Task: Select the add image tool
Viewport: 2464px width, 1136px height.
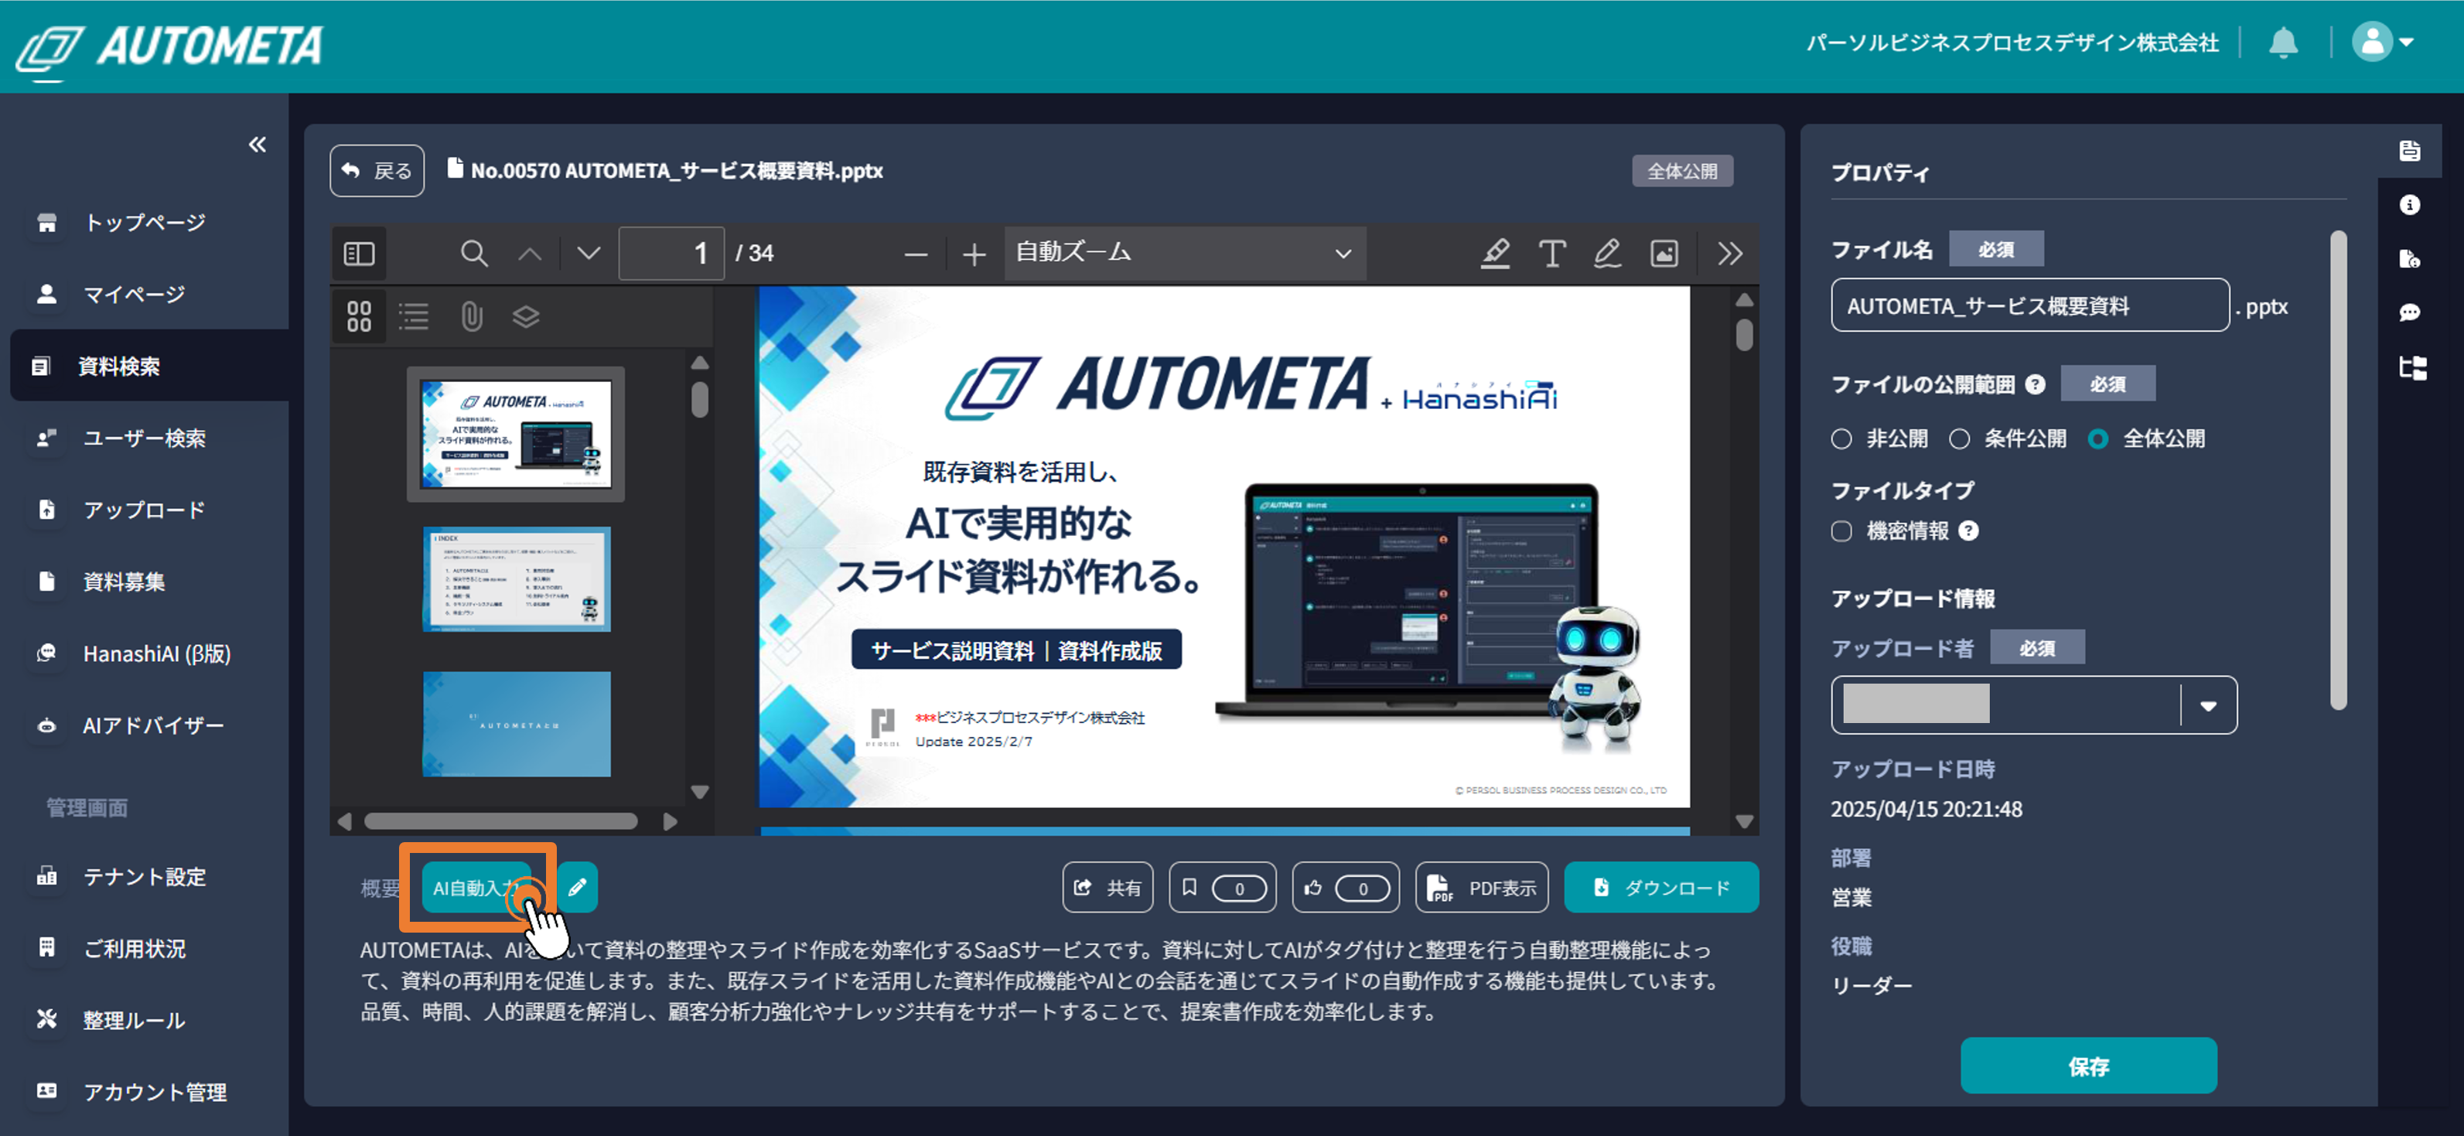Action: pos(1664,254)
